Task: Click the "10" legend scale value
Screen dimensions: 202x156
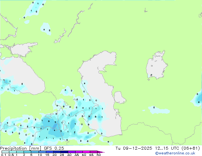Action: [x=40, y=155]
